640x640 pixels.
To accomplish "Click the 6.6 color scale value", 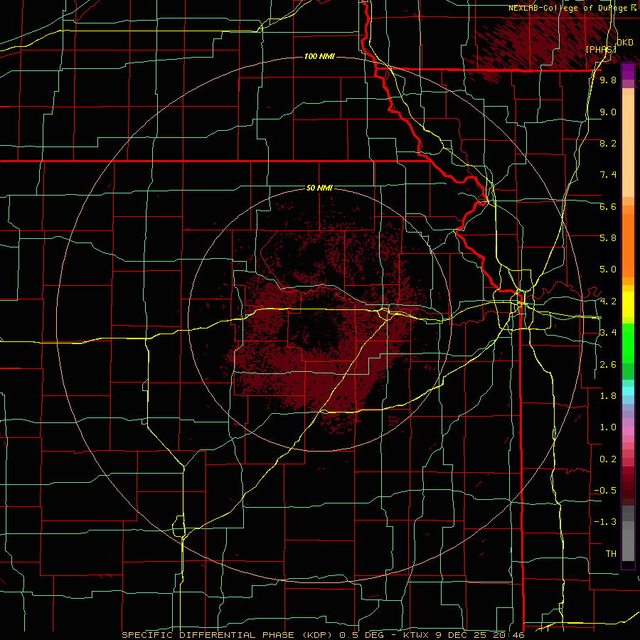I will (608, 206).
